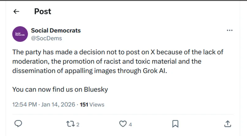Click the Post page heading
The height and width of the screenshot is (136, 247).
[x=43, y=11]
